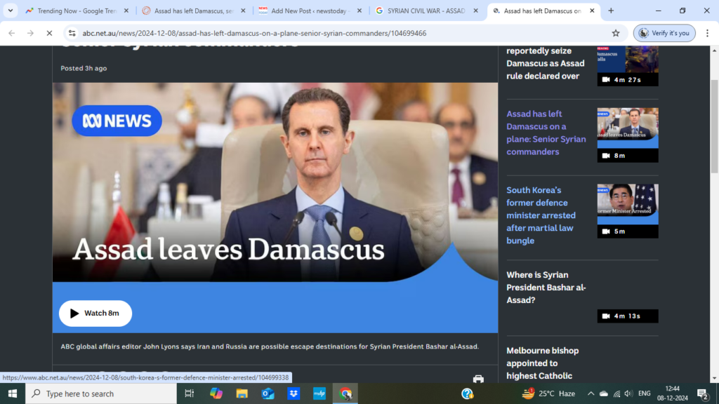Click the scrollbar down arrow
This screenshot has height=404, width=719.
click(714, 378)
